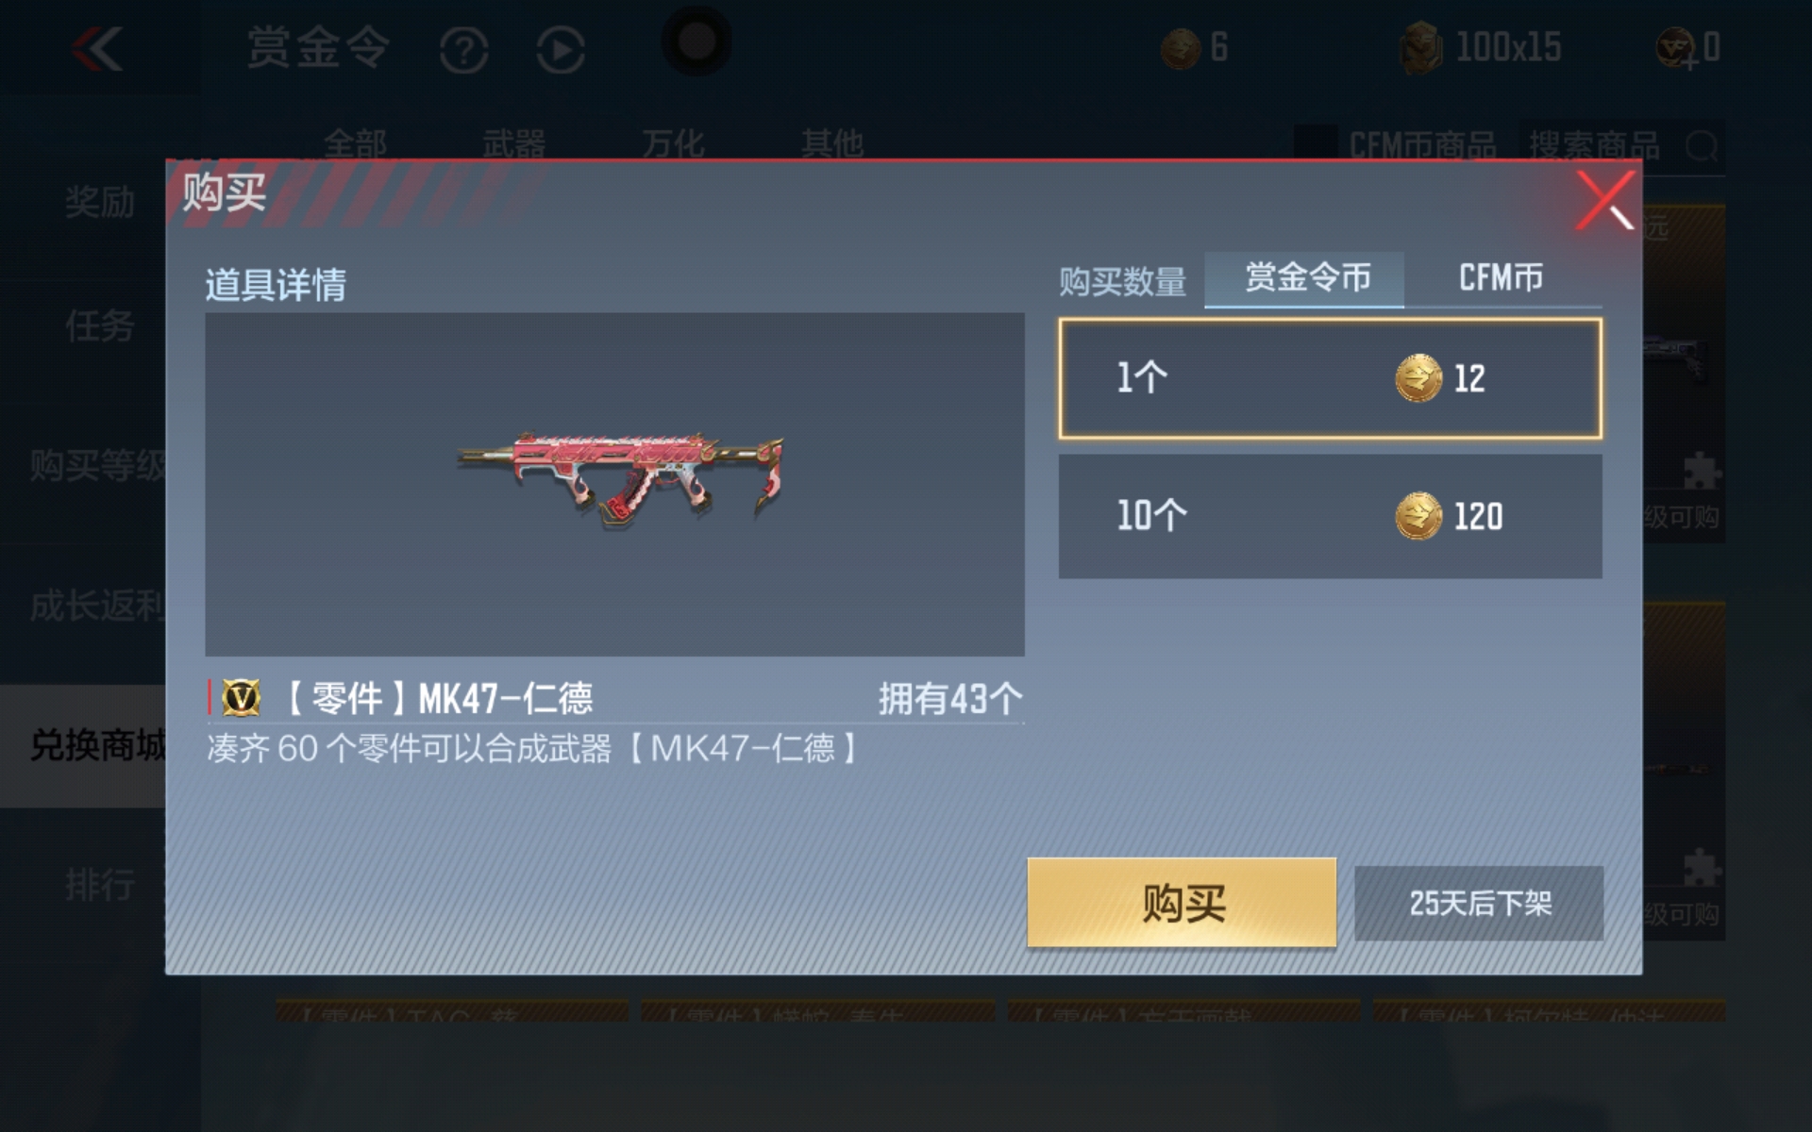This screenshot has width=1812, height=1132.
Task: Switch to the 赏金令币 payment tab
Action: [x=1304, y=278]
